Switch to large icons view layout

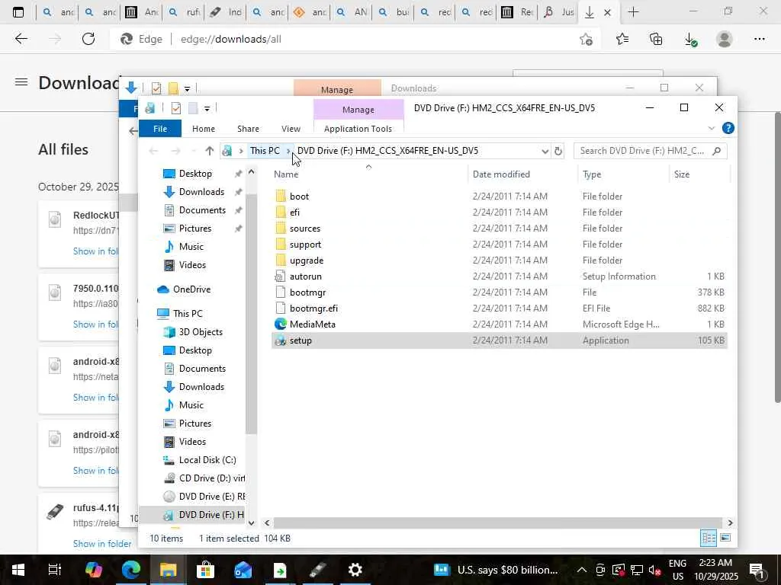pyautogui.click(x=725, y=538)
